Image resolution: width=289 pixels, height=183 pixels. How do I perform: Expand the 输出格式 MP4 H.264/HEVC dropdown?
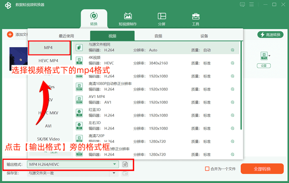[73, 164]
